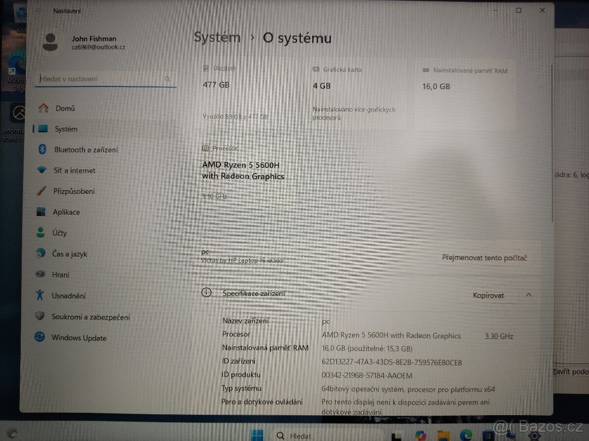Click Přejmenovat tento počítač

tap(484, 257)
